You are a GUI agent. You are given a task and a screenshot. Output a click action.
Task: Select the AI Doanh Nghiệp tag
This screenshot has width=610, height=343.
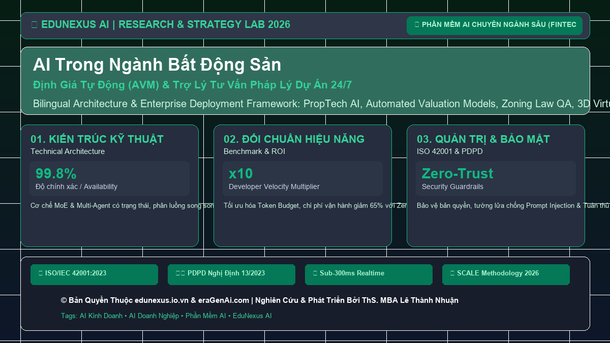[154, 316]
